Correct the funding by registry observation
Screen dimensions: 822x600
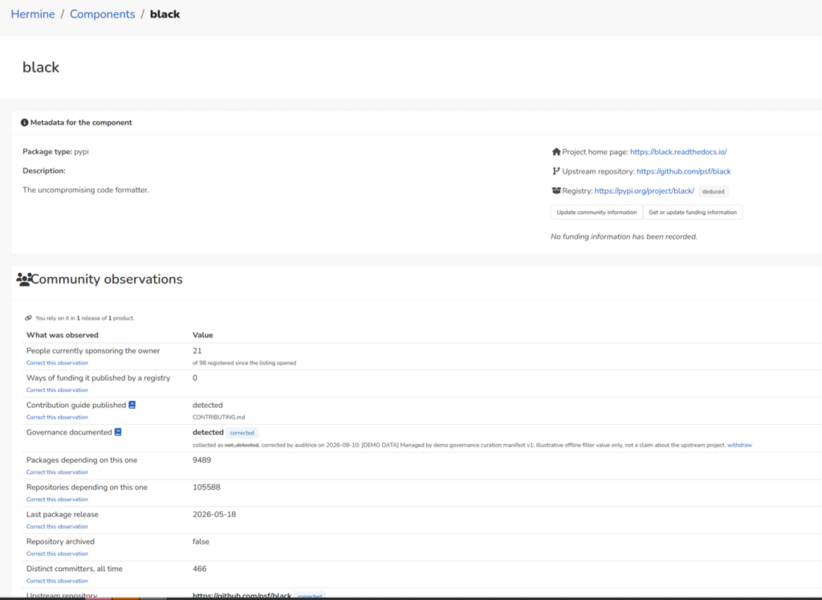click(57, 390)
